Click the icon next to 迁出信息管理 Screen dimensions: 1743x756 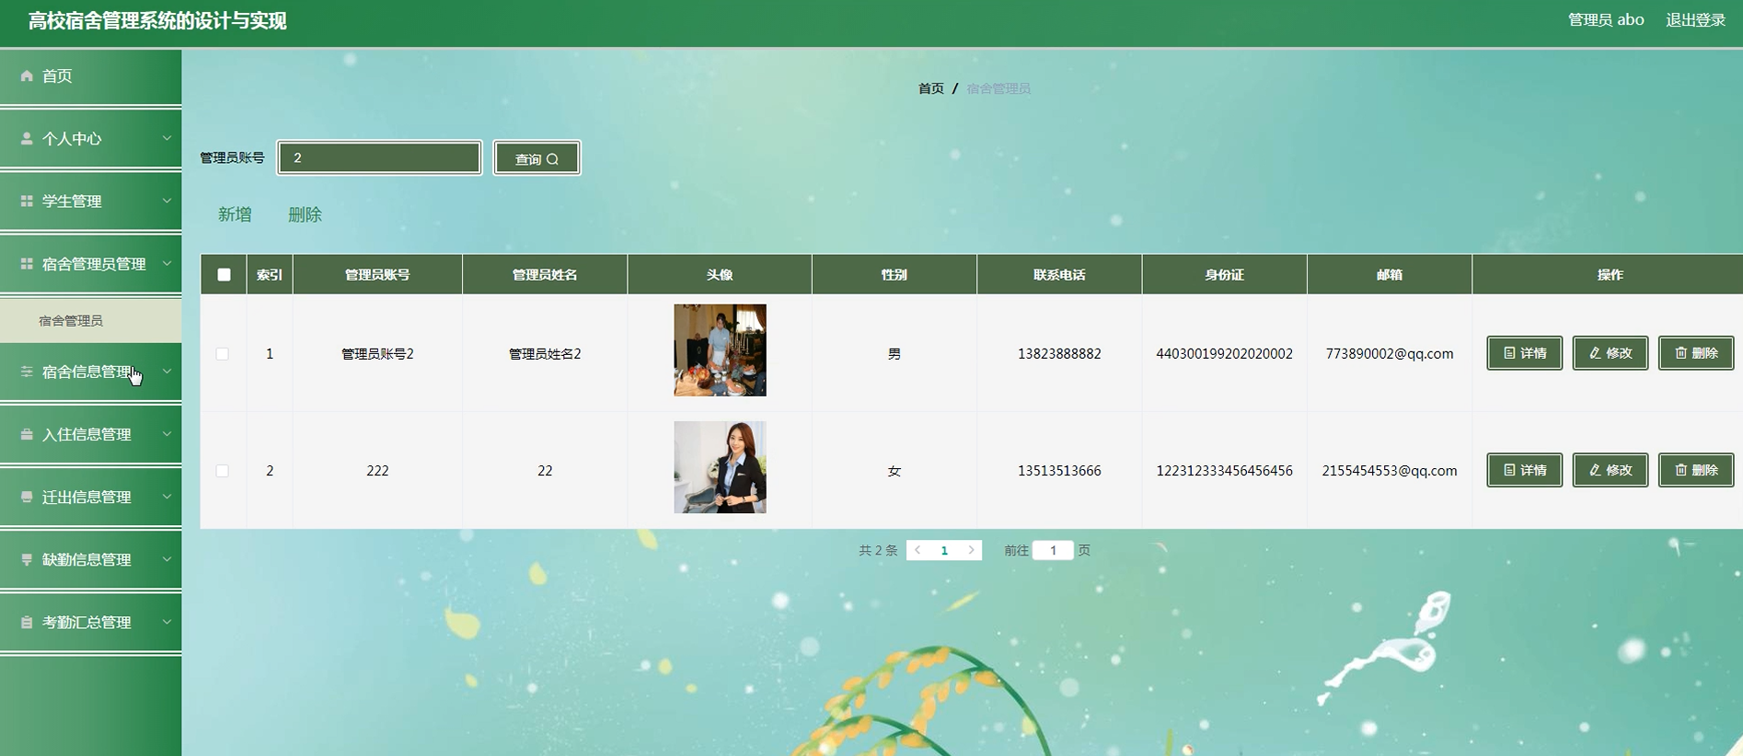point(27,497)
